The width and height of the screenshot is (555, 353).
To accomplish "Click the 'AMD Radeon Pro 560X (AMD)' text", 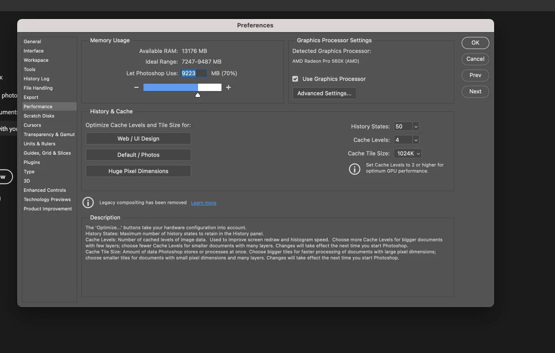I will (x=326, y=61).
